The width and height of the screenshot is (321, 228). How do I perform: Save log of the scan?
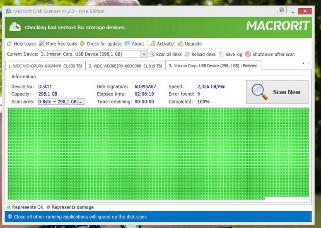pyautogui.click(x=230, y=55)
